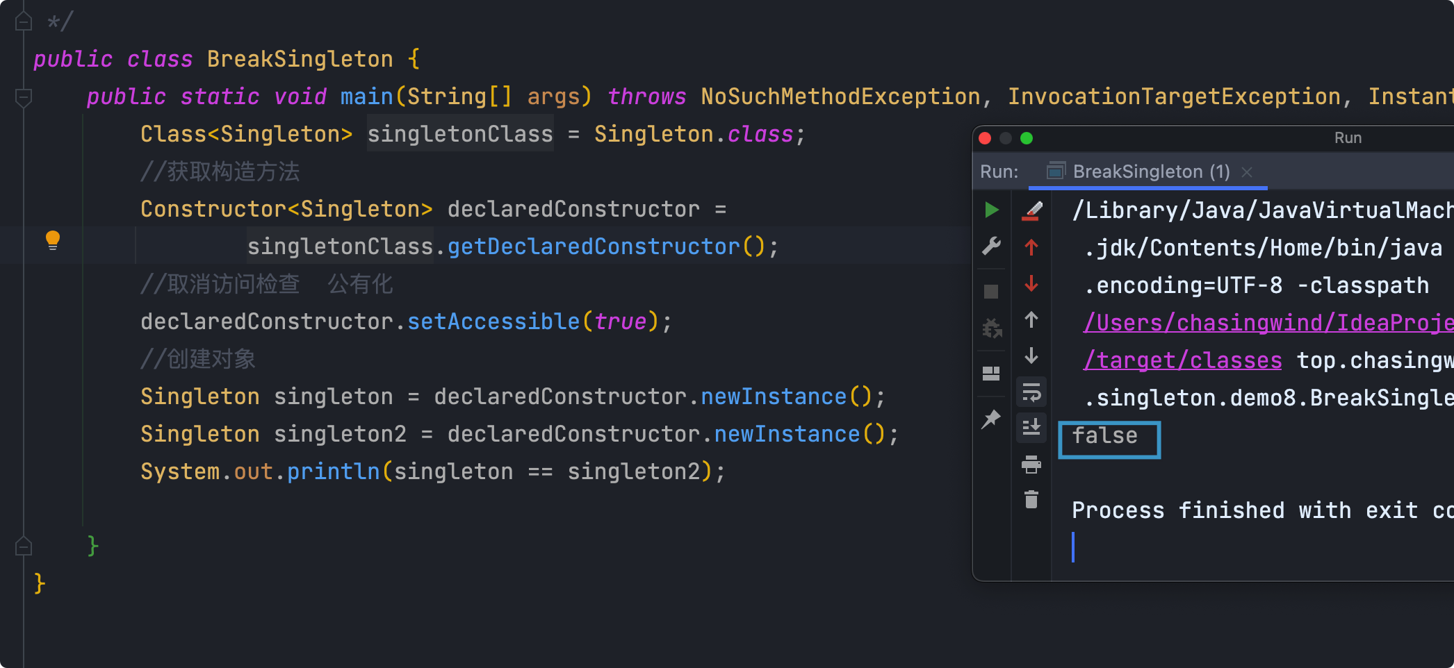Open the /Users/chasingwind/IdeaProje link in console

tap(1268, 323)
